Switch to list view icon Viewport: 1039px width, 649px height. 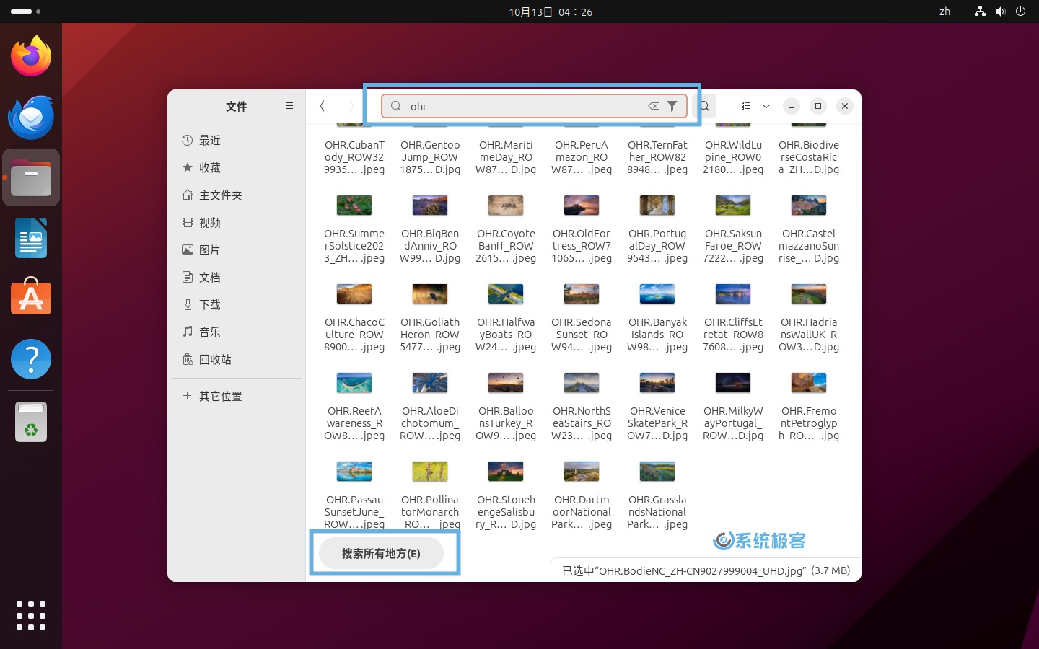746,106
